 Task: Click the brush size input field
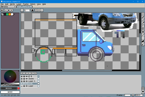(27, 10)
